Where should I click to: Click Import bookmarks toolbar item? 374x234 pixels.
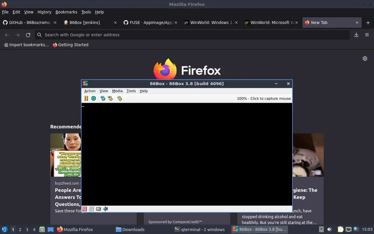[26, 45]
